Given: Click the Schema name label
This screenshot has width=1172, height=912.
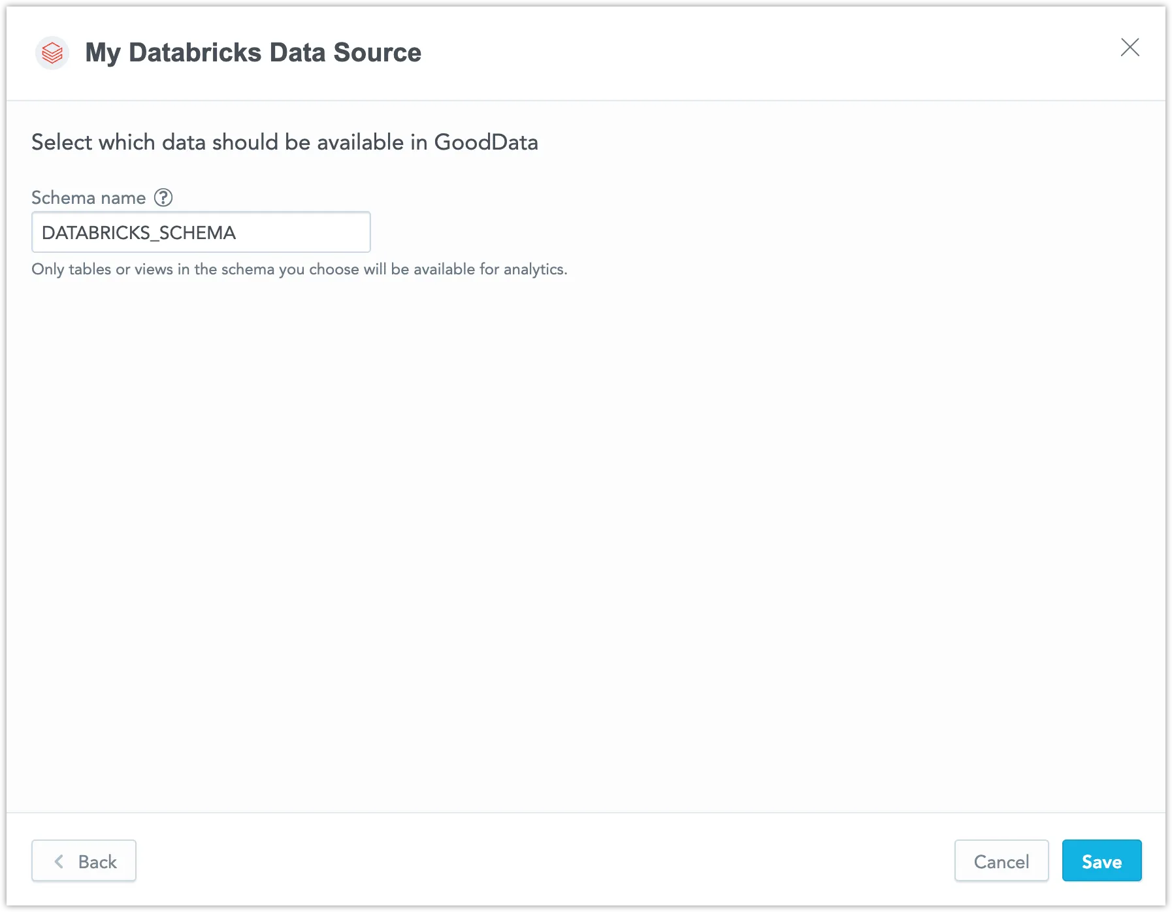Looking at the screenshot, I should tap(89, 197).
